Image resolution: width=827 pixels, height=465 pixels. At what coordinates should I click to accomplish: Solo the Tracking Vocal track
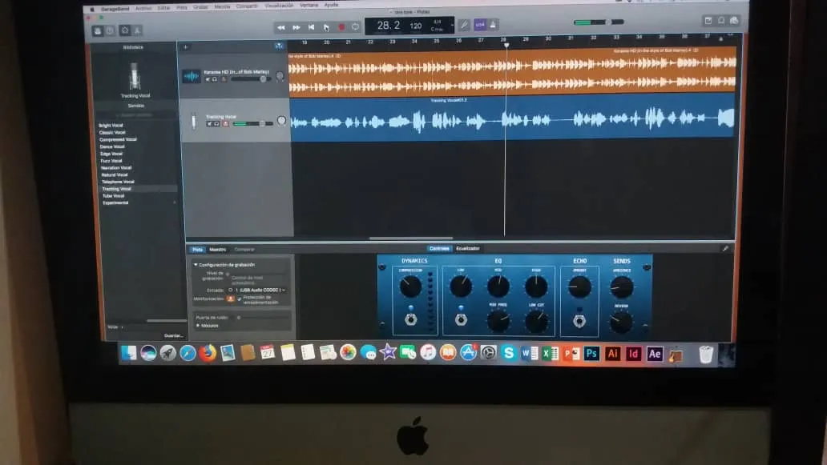pos(217,124)
